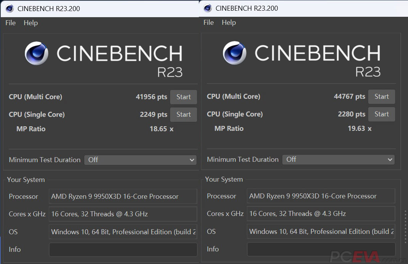Click the Cinebench sphere logo in left window
Viewport: 408px width, 264px height.
pos(37,53)
